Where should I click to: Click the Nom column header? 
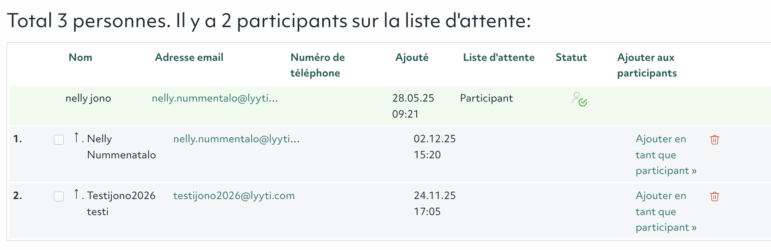tap(80, 58)
